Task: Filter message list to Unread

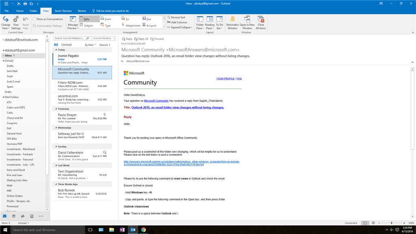Action: [x=66, y=45]
